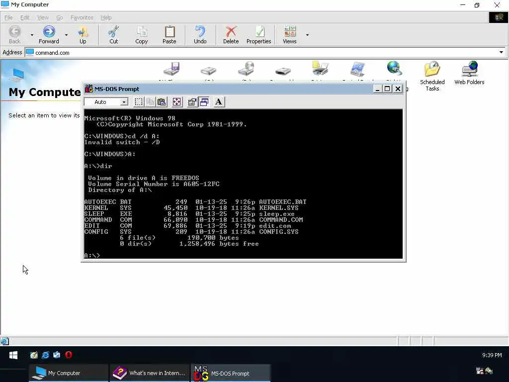Click the Views toolbar icon
Screen dimensions: 509x382
tap(290, 34)
